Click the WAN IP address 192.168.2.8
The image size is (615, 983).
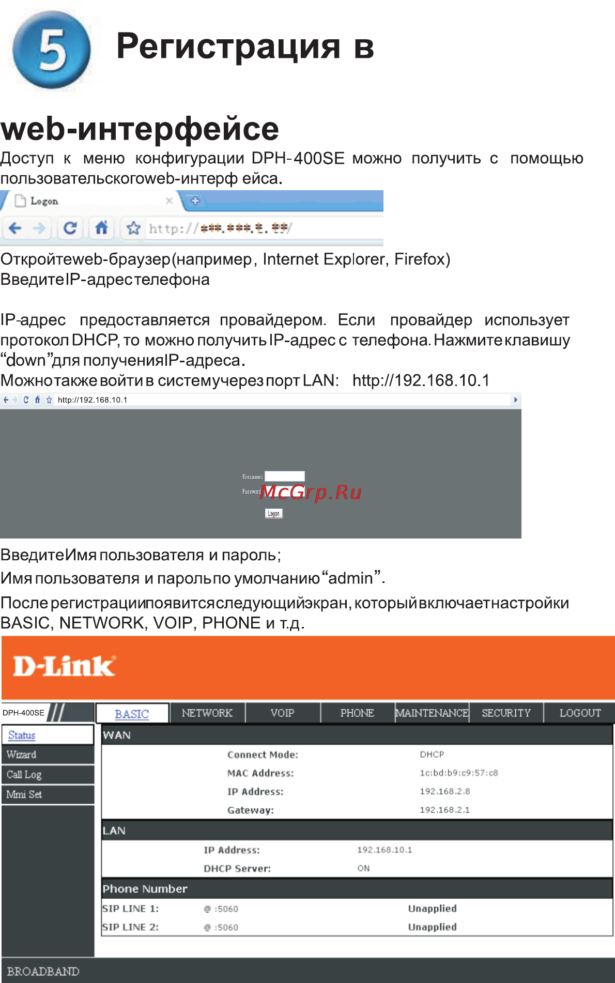[444, 791]
